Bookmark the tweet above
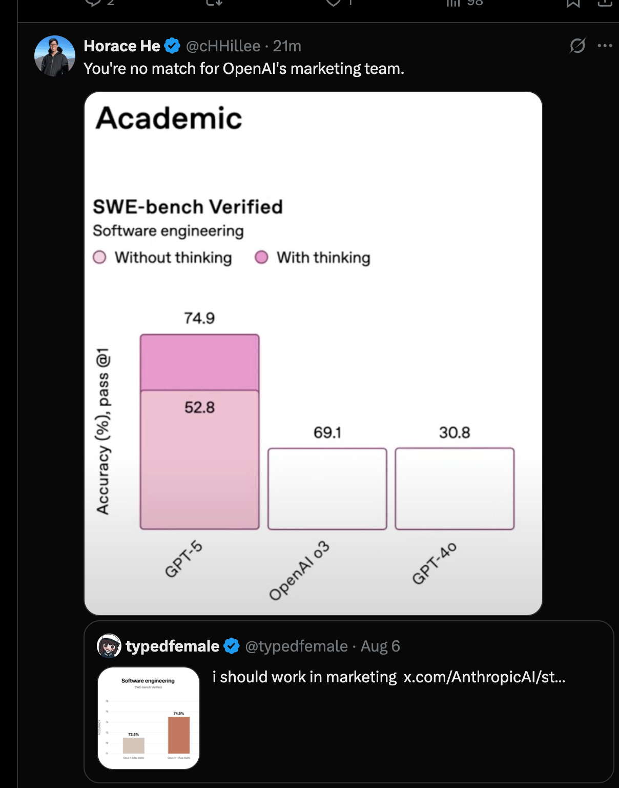The height and width of the screenshot is (788, 619). (x=573, y=3)
